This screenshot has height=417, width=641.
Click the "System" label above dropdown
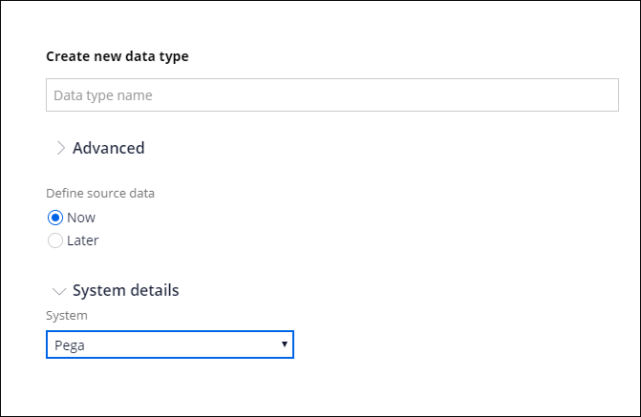pyautogui.click(x=66, y=314)
